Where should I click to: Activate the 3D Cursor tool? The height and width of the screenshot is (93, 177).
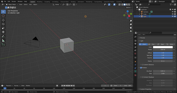[x=3, y=16]
